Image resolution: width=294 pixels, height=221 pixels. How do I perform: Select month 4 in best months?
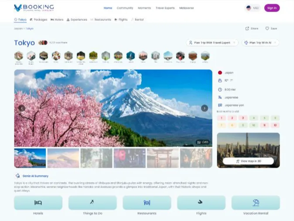click(254, 118)
